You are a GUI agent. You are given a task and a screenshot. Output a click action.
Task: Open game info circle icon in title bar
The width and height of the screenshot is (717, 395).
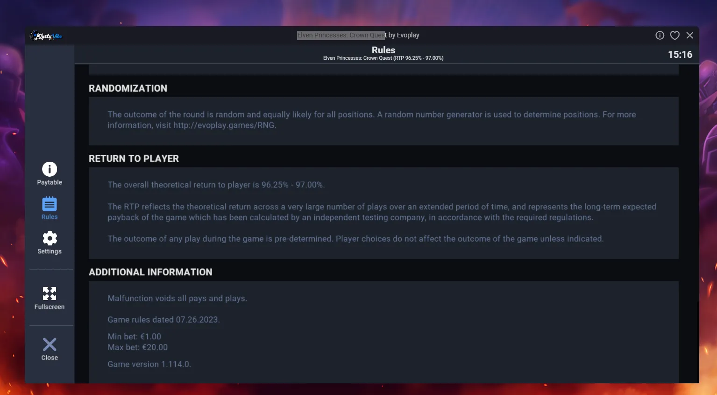pyautogui.click(x=660, y=36)
